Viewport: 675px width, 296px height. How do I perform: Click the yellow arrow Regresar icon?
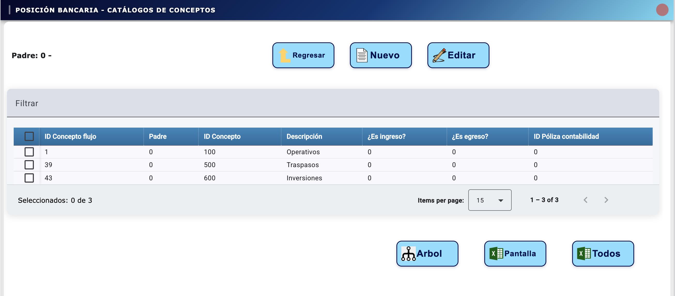click(x=284, y=55)
